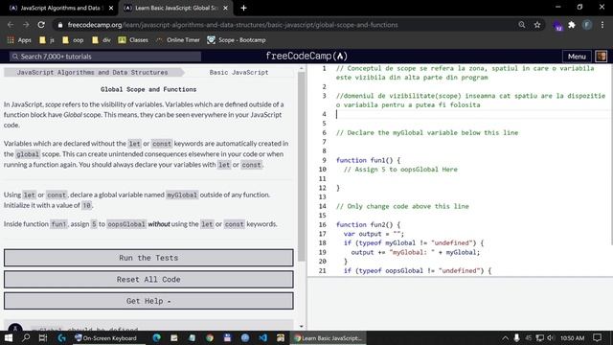Open the Scope - Bootcamp bookmark
Screen dimensions: 613x345
pyautogui.click(x=237, y=40)
